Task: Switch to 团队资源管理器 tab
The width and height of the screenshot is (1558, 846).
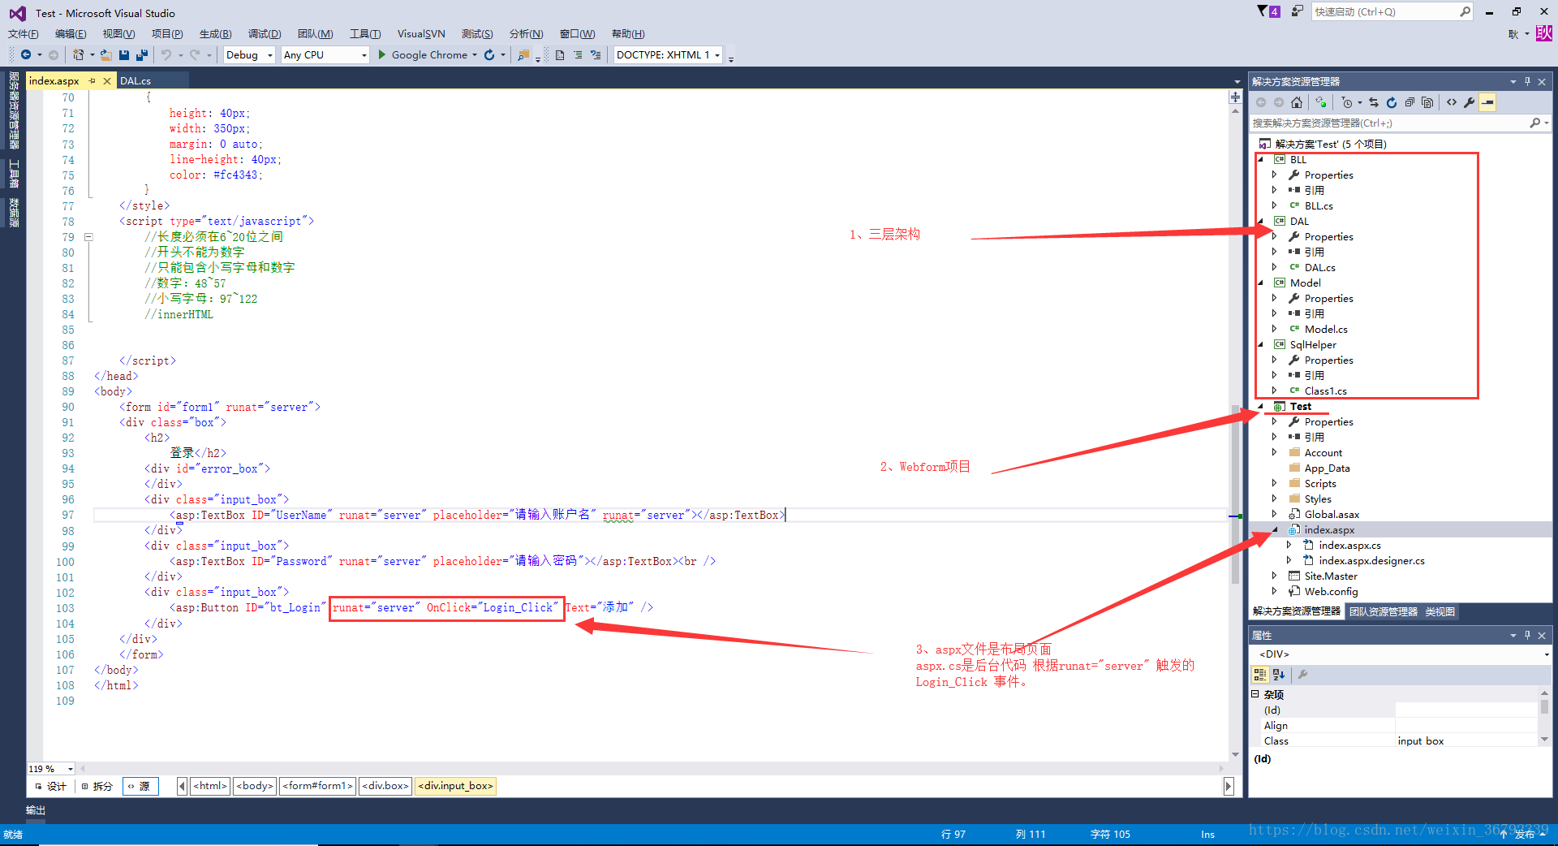Action: [1383, 611]
